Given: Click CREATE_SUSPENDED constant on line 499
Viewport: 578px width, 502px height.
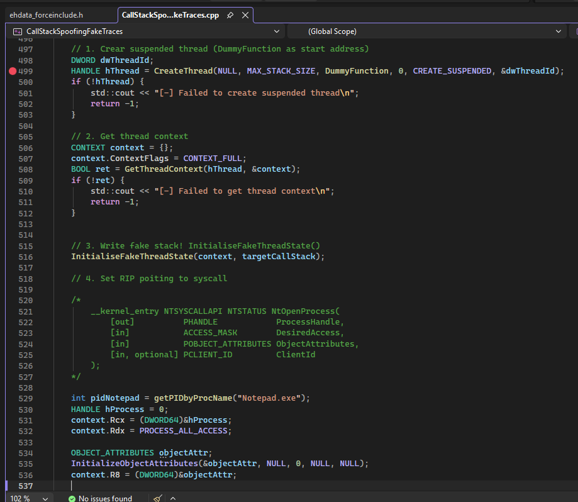Looking at the screenshot, I should click(x=452, y=70).
